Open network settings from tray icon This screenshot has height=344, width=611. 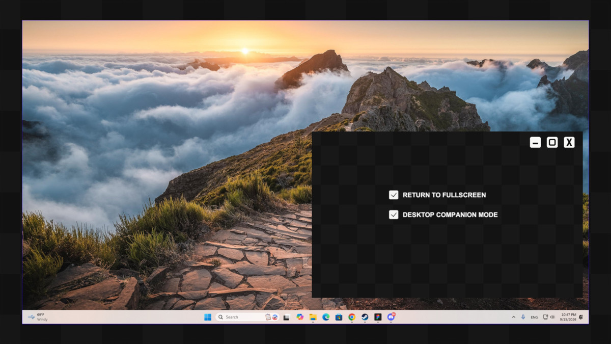click(545, 317)
